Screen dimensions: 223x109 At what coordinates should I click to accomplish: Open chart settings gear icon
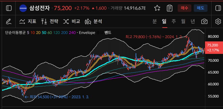tap(218, 22)
